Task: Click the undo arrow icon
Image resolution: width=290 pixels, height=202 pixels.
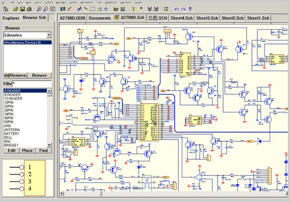Action: tap(177, 9)
